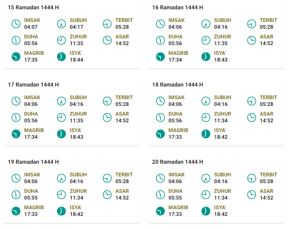This screenshot has width=290, height=229.
Task: Click the DUHA clock icon for 17 Ramadan
Action: (16, 117)
